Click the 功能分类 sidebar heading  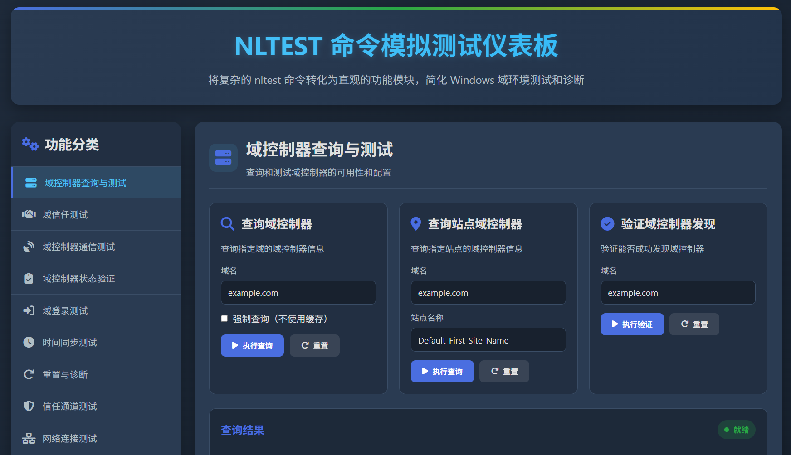[x=72, y=145]
